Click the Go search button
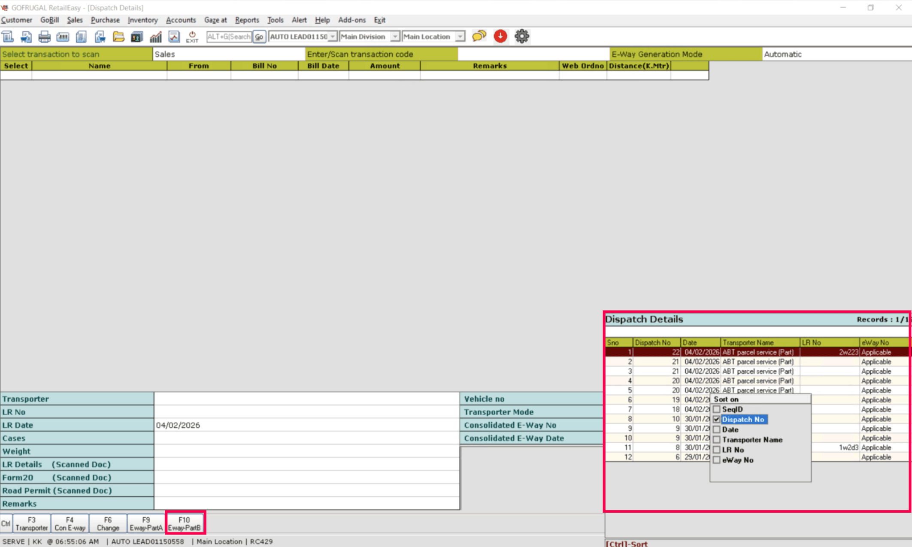 coord(259,37)
